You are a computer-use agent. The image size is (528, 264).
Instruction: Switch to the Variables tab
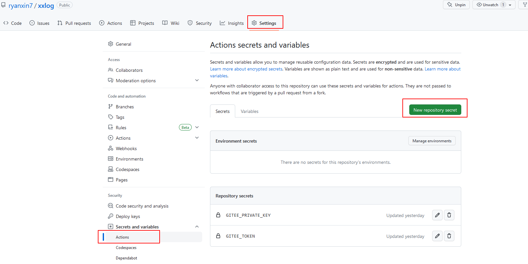click(250, 111)
